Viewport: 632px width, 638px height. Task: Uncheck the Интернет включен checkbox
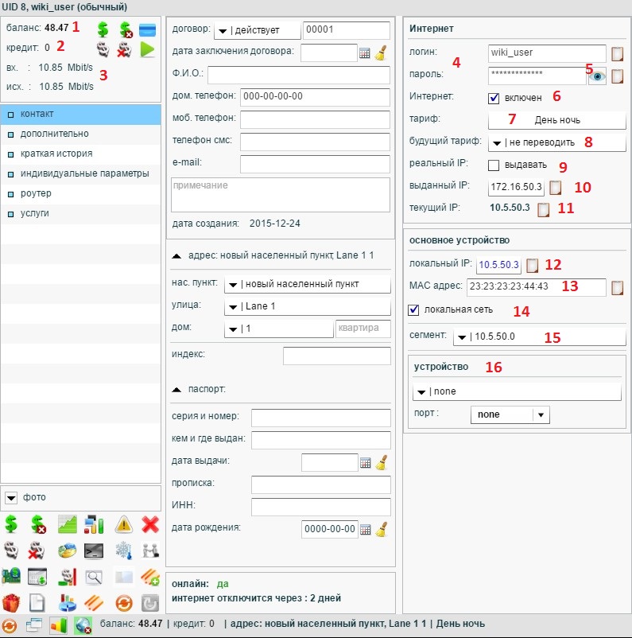tap(494, 98)
